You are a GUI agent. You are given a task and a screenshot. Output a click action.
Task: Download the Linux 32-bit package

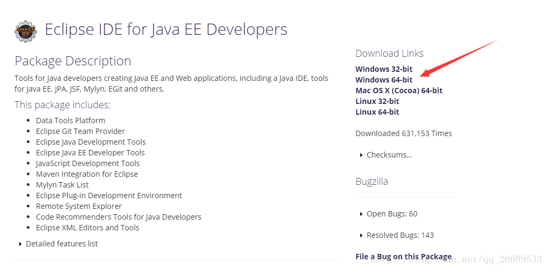pyautogui.click(x=377, y=101)
